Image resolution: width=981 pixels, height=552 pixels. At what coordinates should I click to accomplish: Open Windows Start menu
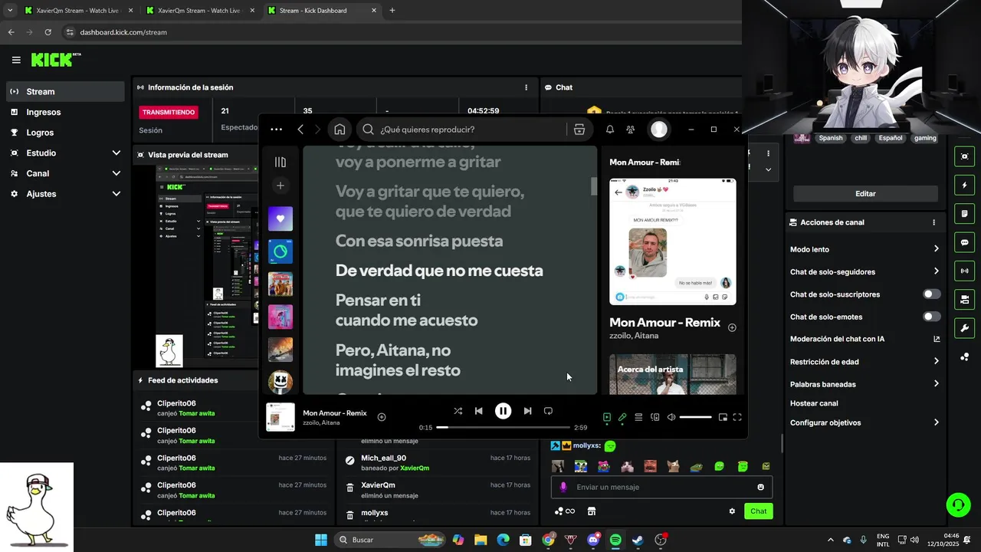point(321,540)
